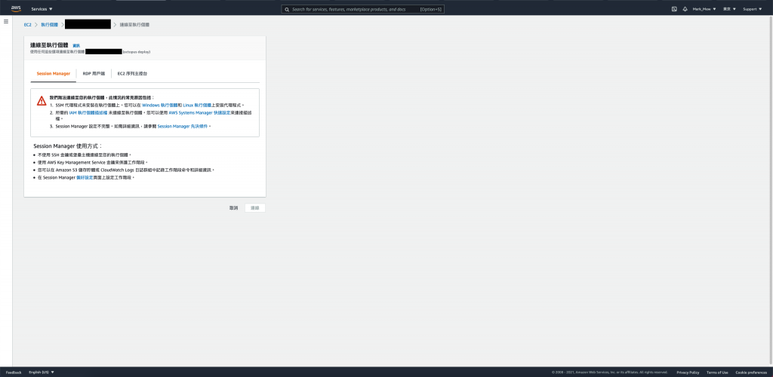This screenshot has width=773, height=377.
Task: Expand the Mark_How account menu
Action: pyautogui.click(x=704, y=9)
